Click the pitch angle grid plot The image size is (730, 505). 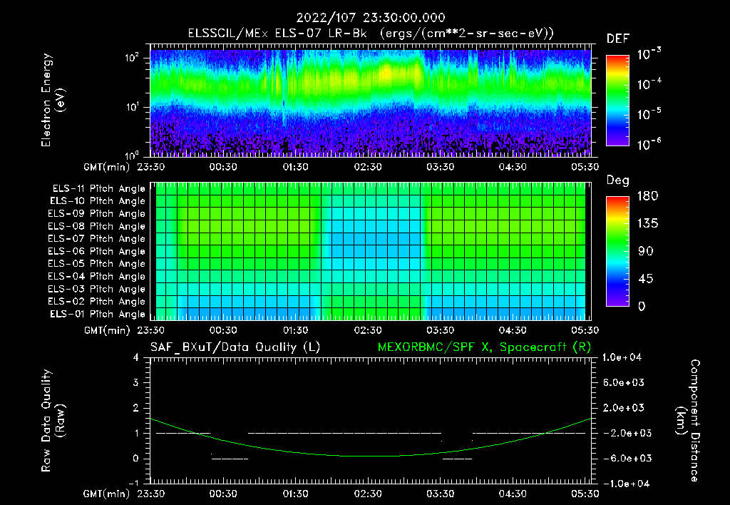[371, 252]
